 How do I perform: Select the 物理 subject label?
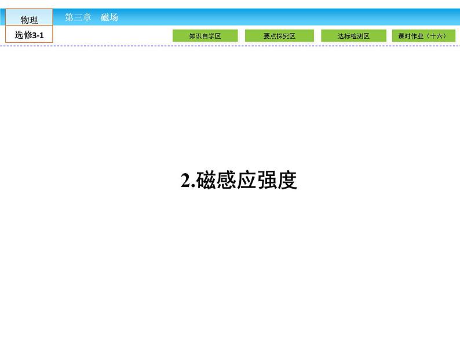29,17
